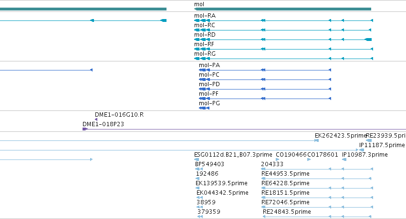Click the 38959 EST label

(x=206, y=202)
